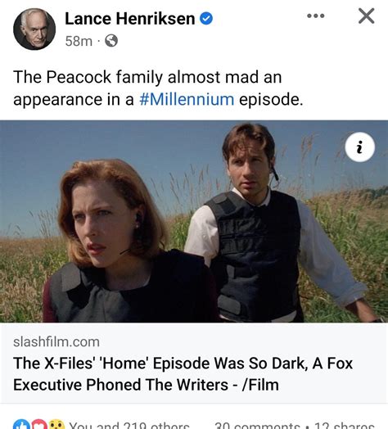Click the Lance Henriksen name link
The width and height of the screenshot is (388, 429).
[129, 19]
